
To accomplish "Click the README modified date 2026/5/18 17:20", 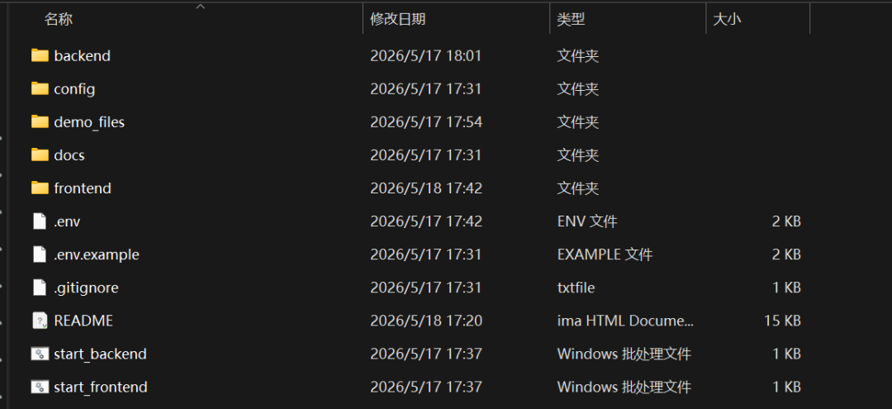I will (x=426, y=321).
